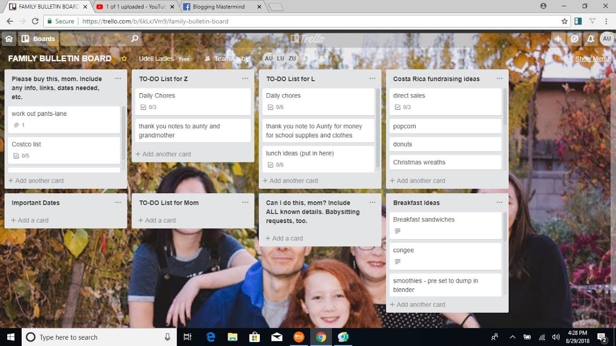Click the add member icon in the board header
The width and height of the screenshot is (616, 346).
[321, 58]
